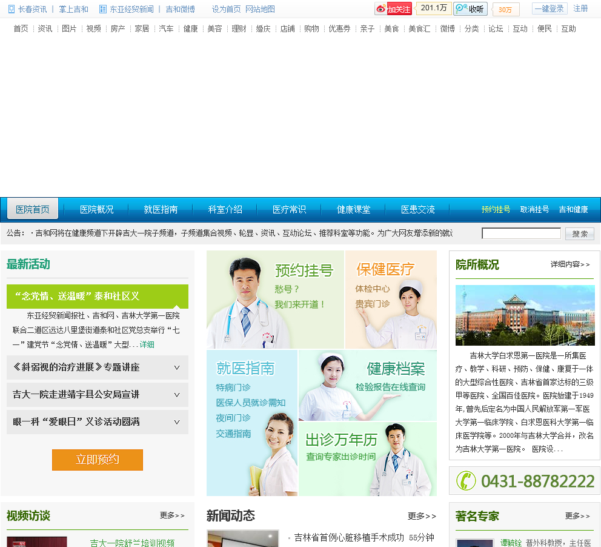The height and width of the screenshot is (547, 601).
Task: Select the 医院首页 tab
Action: tap(33, 209)
